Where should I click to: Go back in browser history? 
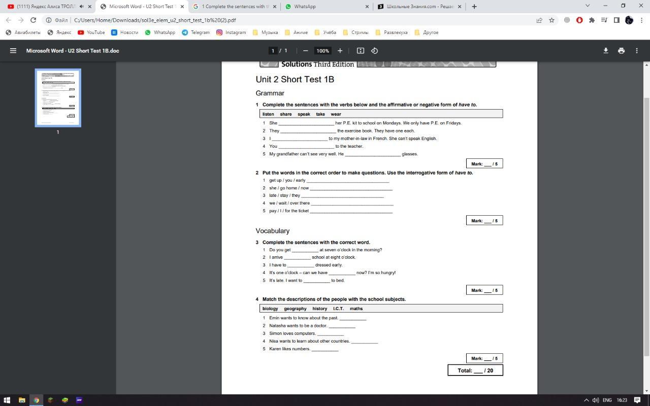(x=9, y=20)
